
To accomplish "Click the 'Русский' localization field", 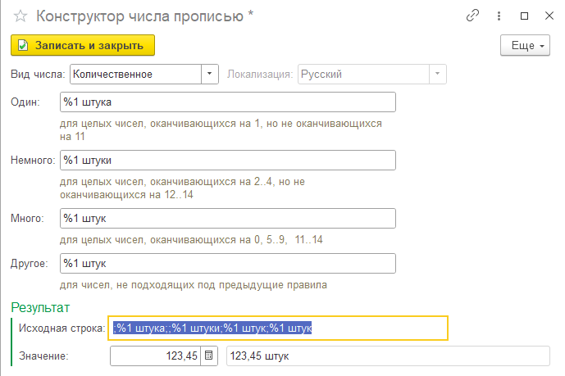I will (363, 74).
